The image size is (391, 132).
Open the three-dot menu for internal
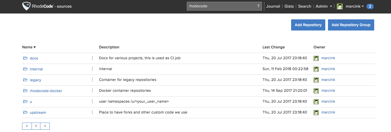[92, 69]
